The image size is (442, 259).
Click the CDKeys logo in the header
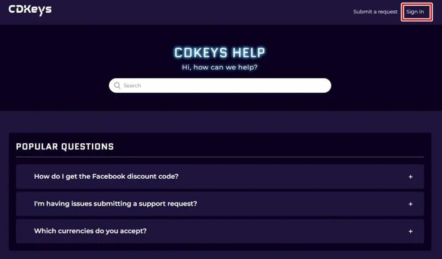coord(30,10)
